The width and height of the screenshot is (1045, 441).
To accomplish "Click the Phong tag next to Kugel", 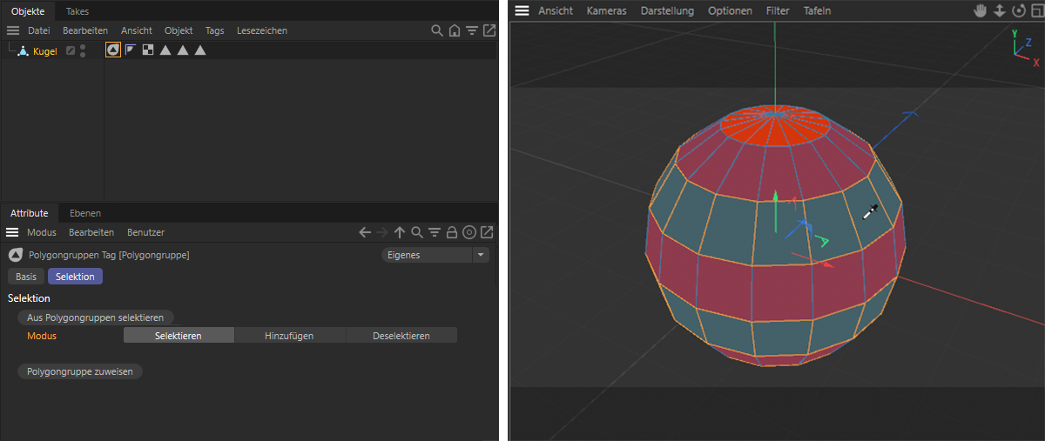I will pos(131,50).
